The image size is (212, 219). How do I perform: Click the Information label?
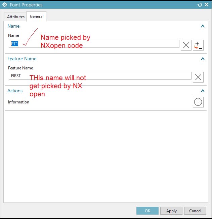pyautogui.click(x=18, y=102)
